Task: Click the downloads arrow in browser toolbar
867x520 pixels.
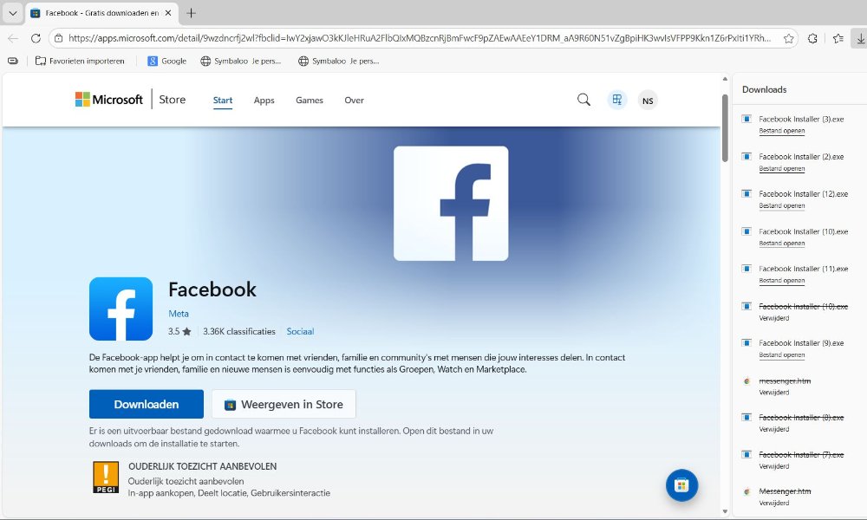Action: [x=860, y=38]
